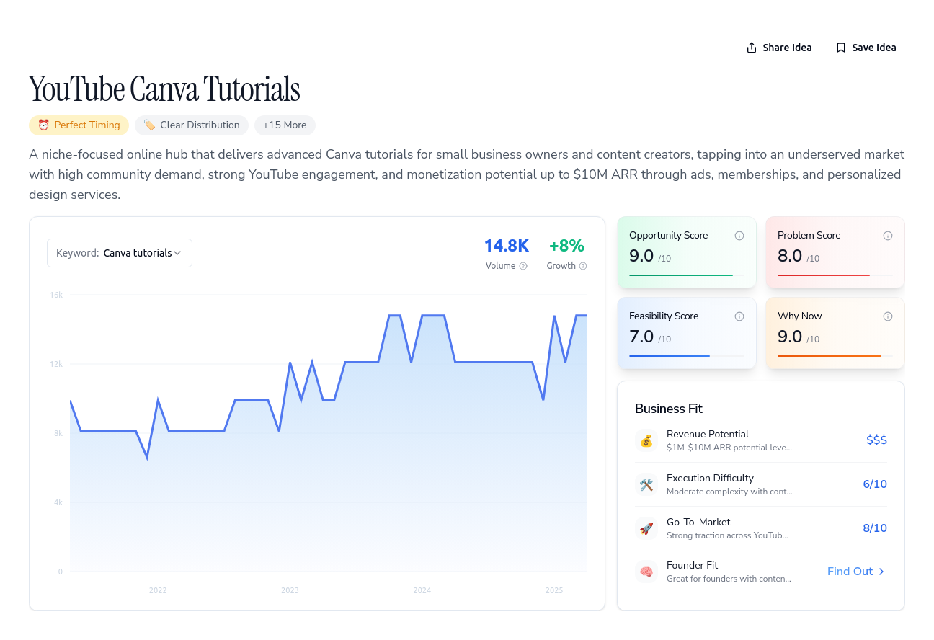Click the Business Fit heading
The width and height of the screenshot is (934, 640).
pos(669,409)
